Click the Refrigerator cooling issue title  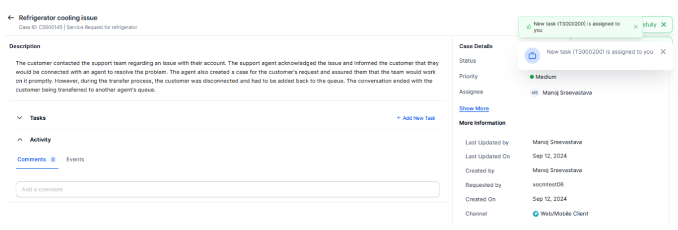[x=58, y=18]
